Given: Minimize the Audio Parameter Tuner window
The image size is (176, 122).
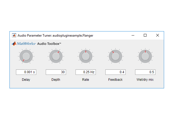Looking at the screenshot, I should pos(133,35).
